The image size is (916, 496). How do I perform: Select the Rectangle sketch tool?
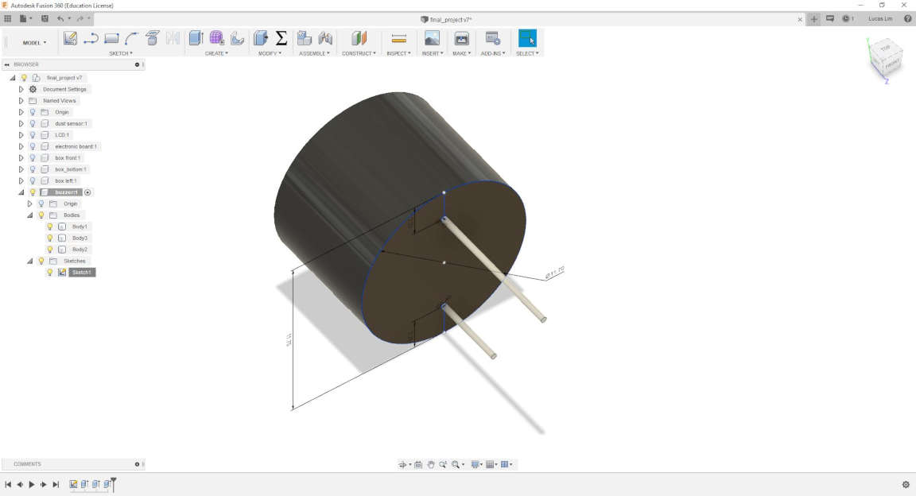click(111, 39)
